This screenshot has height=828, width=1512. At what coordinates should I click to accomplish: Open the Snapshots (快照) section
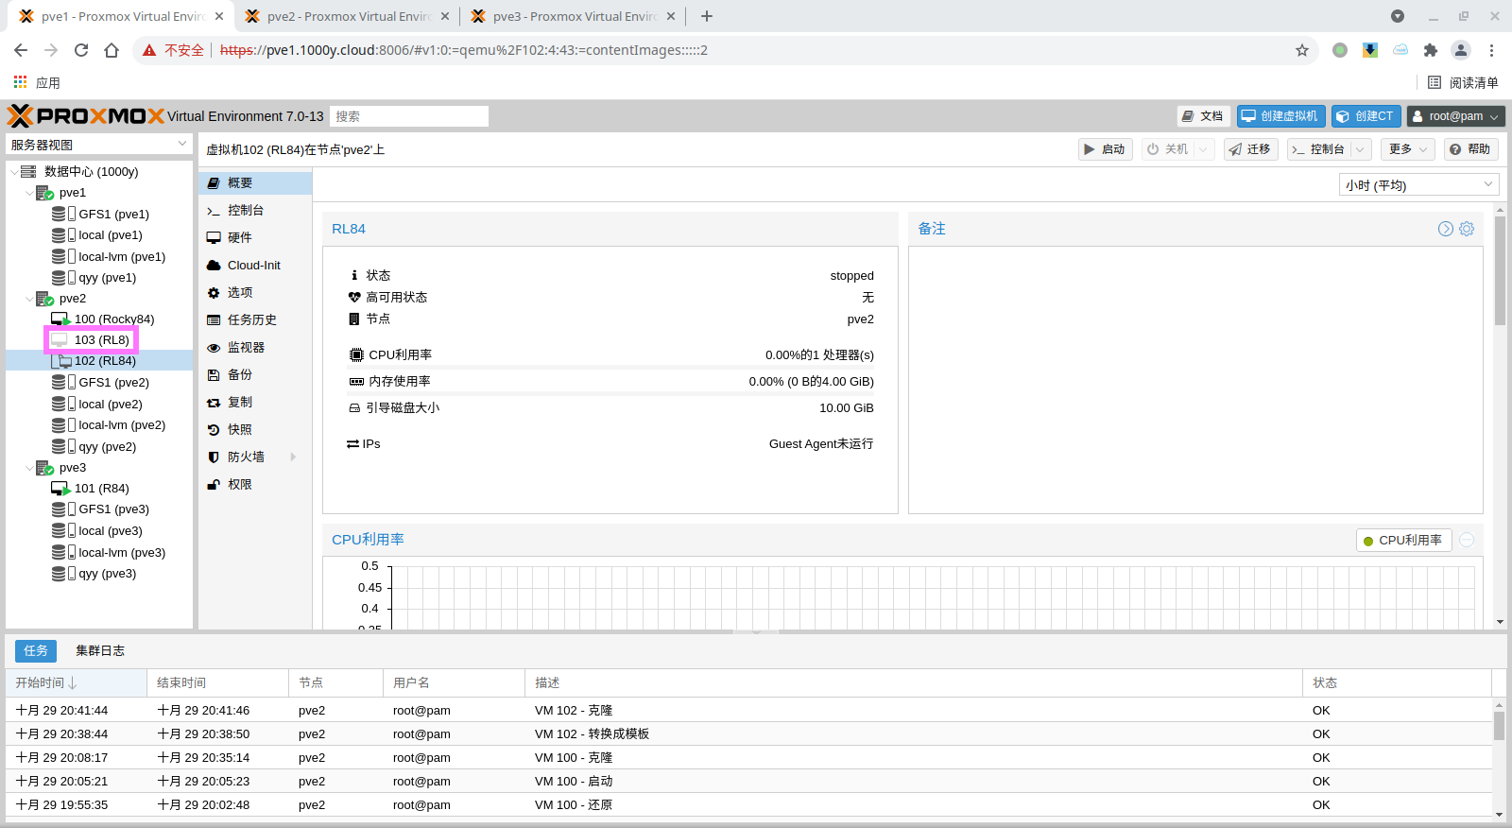tap(240, 429)
